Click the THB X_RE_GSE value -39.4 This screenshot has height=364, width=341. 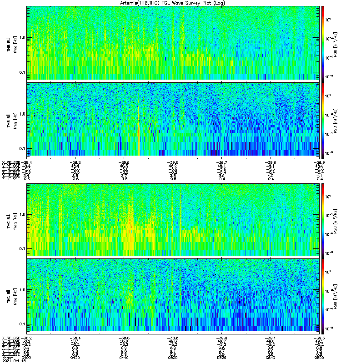pyautogui.click(x=26, y=162)
